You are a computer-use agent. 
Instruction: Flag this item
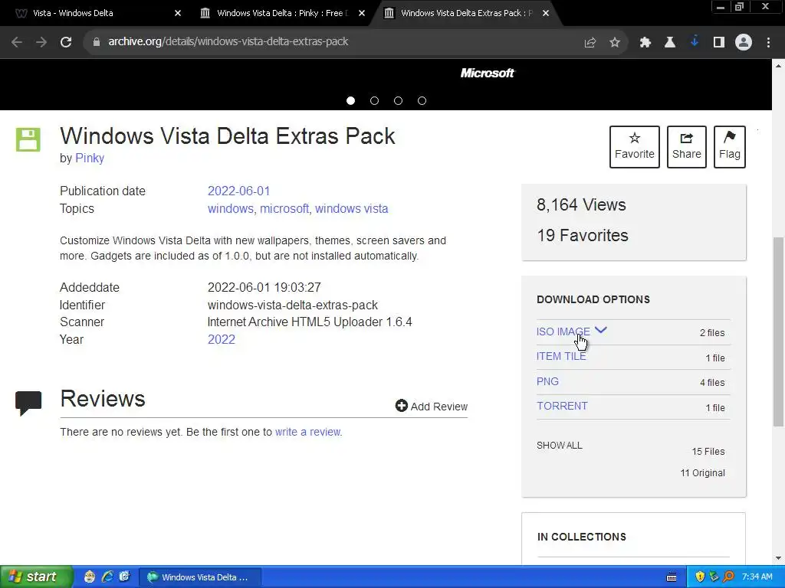(x=730, y=147)
